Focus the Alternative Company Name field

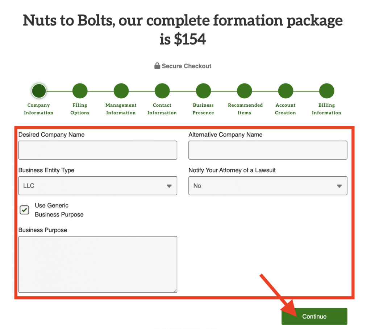[268, 150]
